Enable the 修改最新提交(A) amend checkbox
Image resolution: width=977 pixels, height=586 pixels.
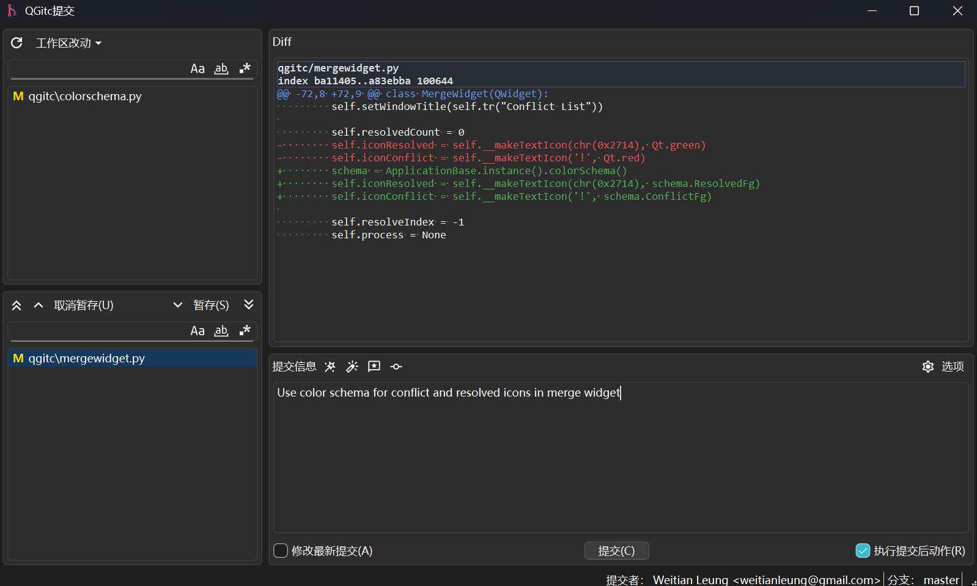[281, 551]
